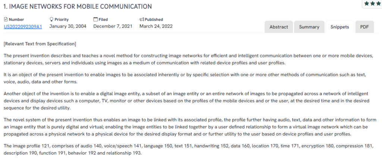
Task: Open the PDF tab
Action: (x=364, y=27)
